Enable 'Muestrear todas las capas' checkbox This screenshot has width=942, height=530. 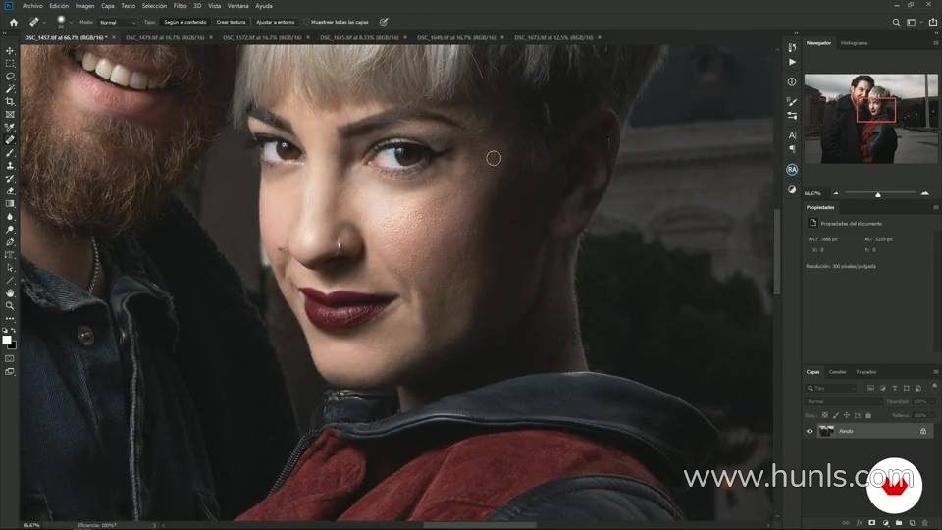pyautogui.click(x=306, y=22)
